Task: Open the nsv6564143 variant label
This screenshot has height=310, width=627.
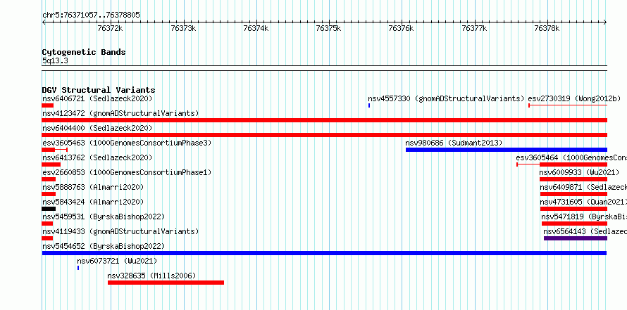Action: (585, 231)
